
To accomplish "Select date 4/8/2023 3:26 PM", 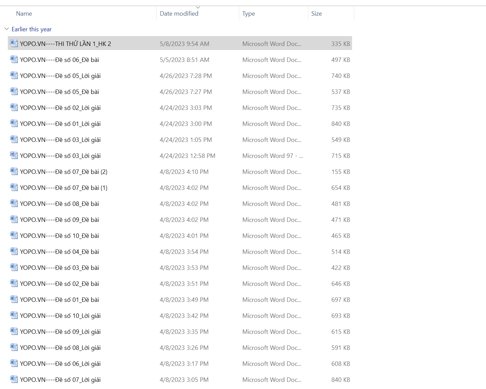I will [184, 347].
